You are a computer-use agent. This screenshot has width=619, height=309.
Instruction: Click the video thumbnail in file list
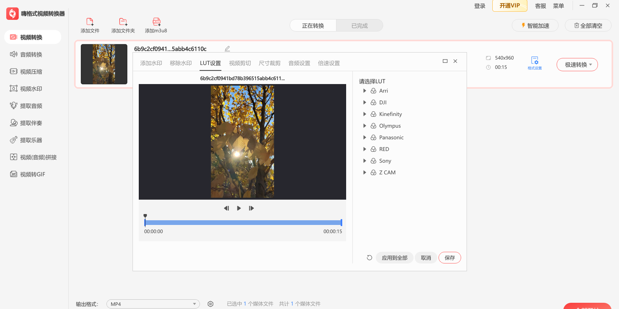104,64
